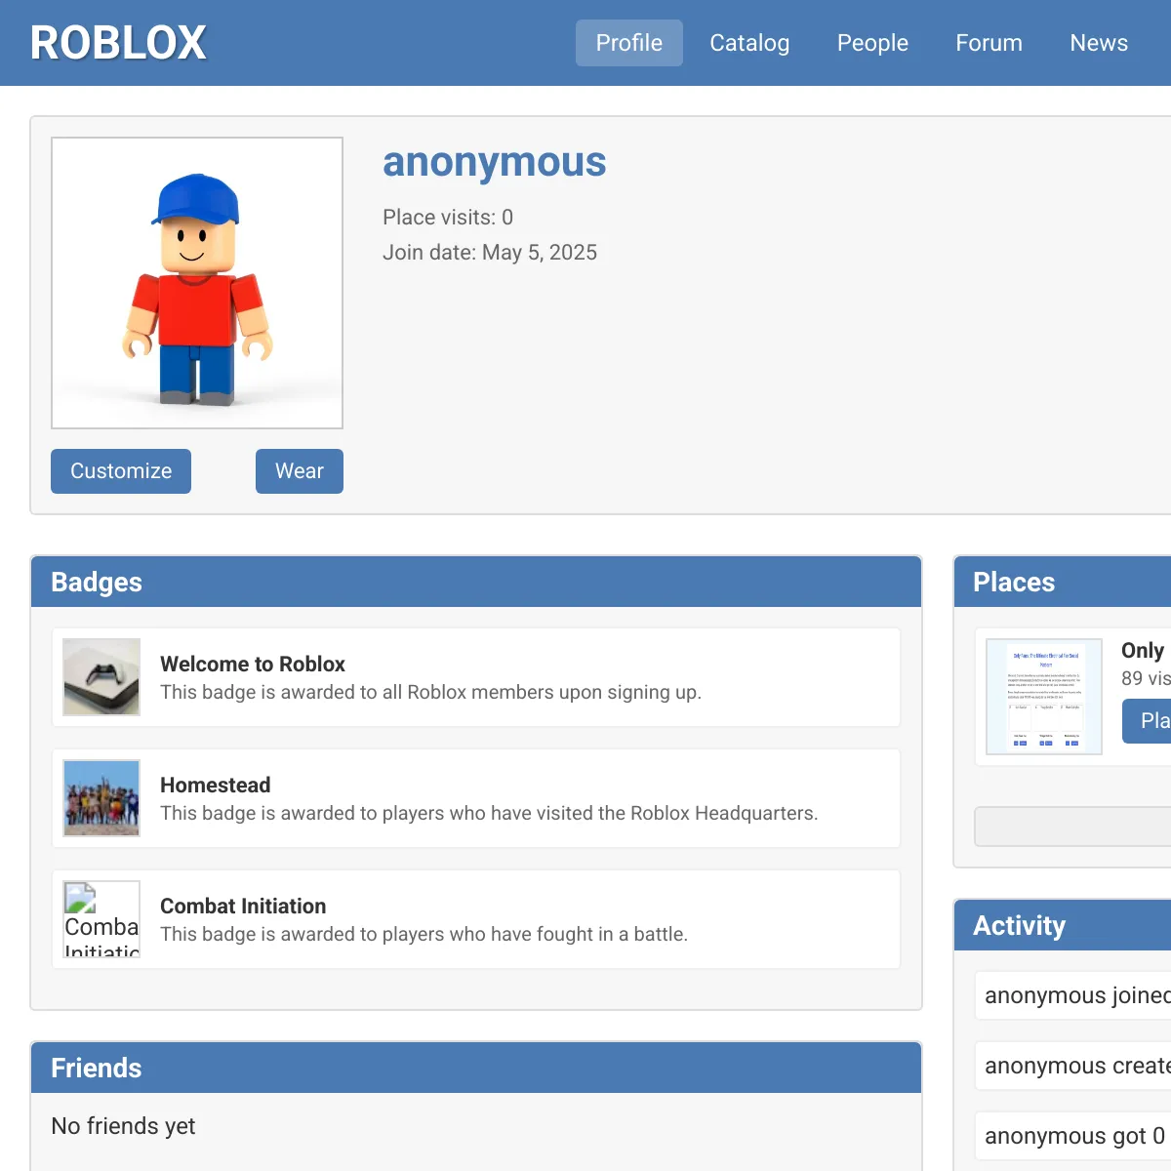This screenshot has width=1171, height=1171.
Task: Click the broken Combat Initiation badge image
Action: (101, 919)
